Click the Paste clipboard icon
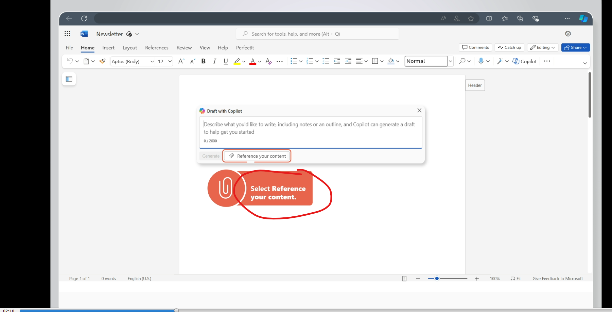612x312 pixels. pos(86,61)
